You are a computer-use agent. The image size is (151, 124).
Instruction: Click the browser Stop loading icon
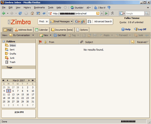pos(26,13)
